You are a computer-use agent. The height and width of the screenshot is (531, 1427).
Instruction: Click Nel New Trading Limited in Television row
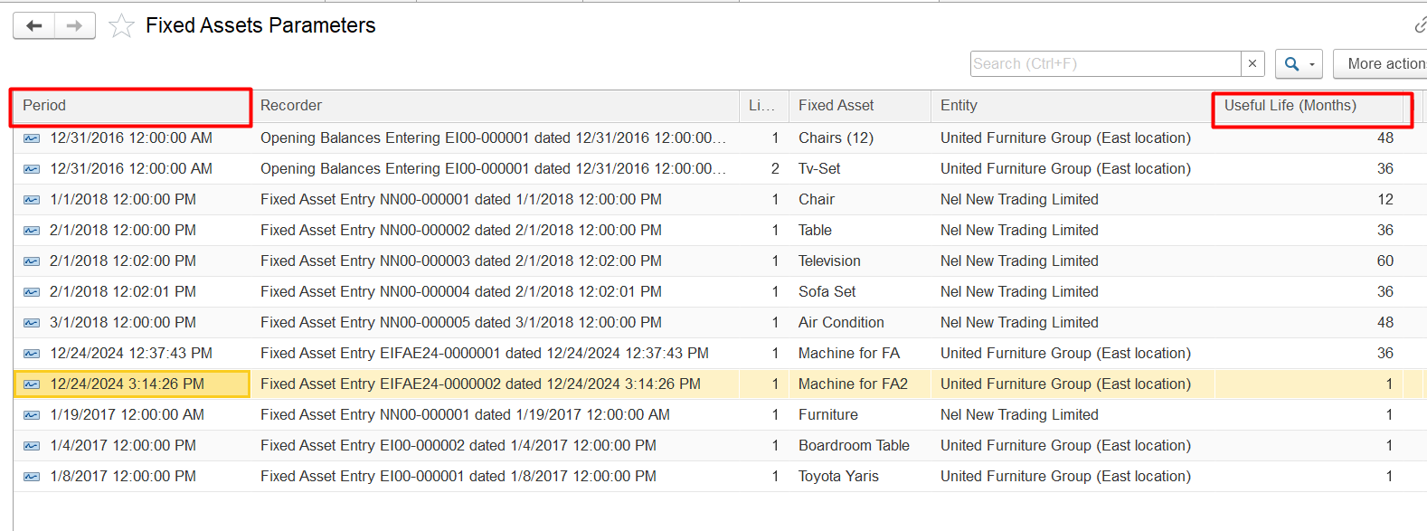click(x=1019, y=261)
